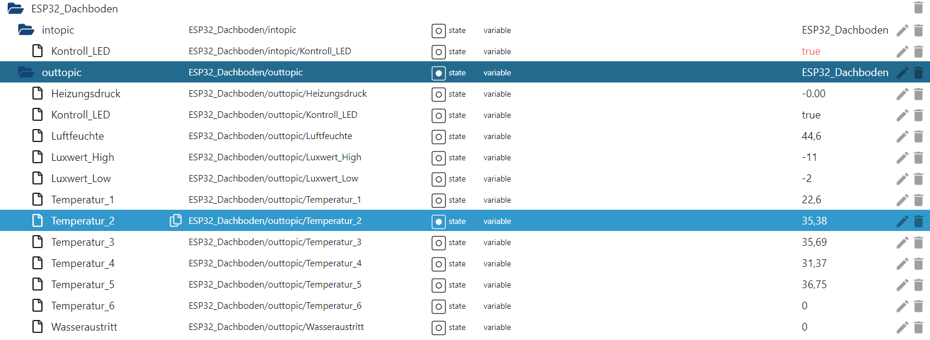
Task: Edit Temperatur_1 with pencil icon
Action: [x=902, y=200]
